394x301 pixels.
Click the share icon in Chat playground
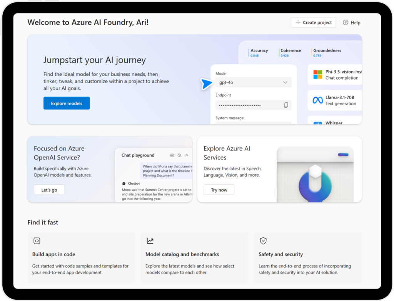[172, 155]
